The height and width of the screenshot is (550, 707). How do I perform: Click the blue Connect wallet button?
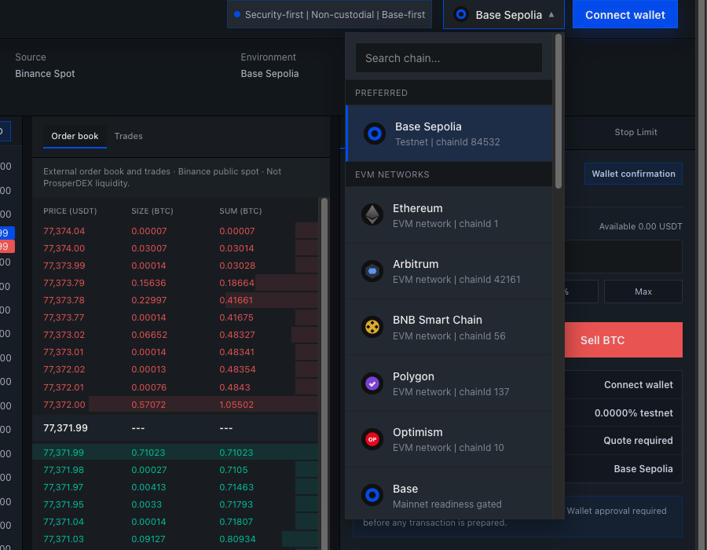pyautogui.click(x=625, y=14)
